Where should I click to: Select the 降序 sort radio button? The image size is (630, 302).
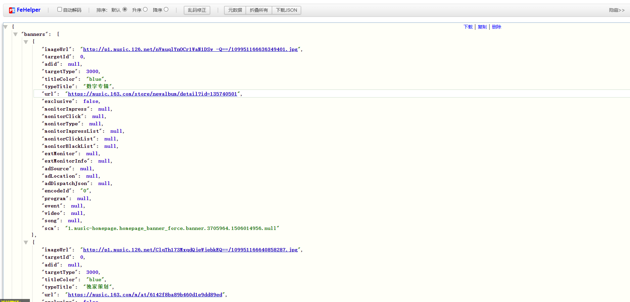coord(166,9)
